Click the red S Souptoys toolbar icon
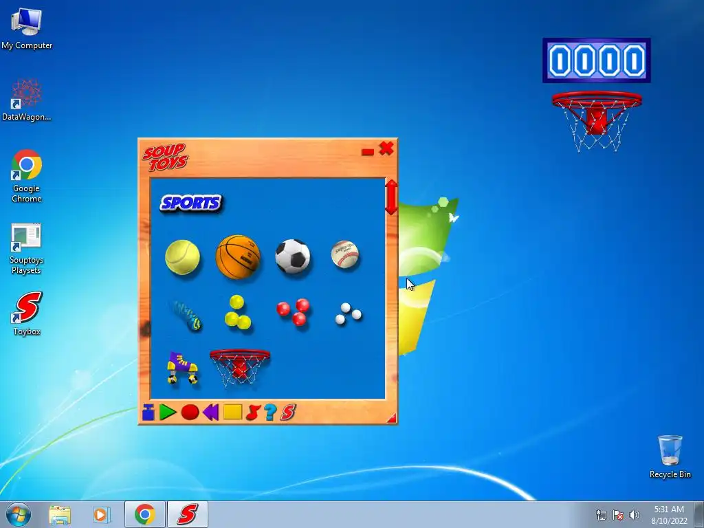704x528 pixels. (288, 412)
